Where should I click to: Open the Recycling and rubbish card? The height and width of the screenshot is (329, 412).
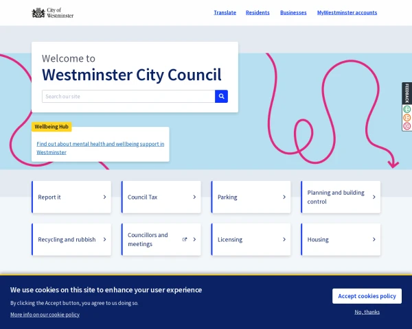coord(71,239)
